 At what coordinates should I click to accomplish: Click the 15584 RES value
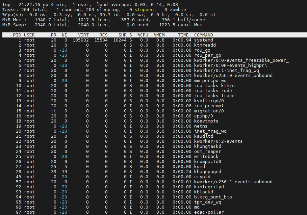[101, 40]
